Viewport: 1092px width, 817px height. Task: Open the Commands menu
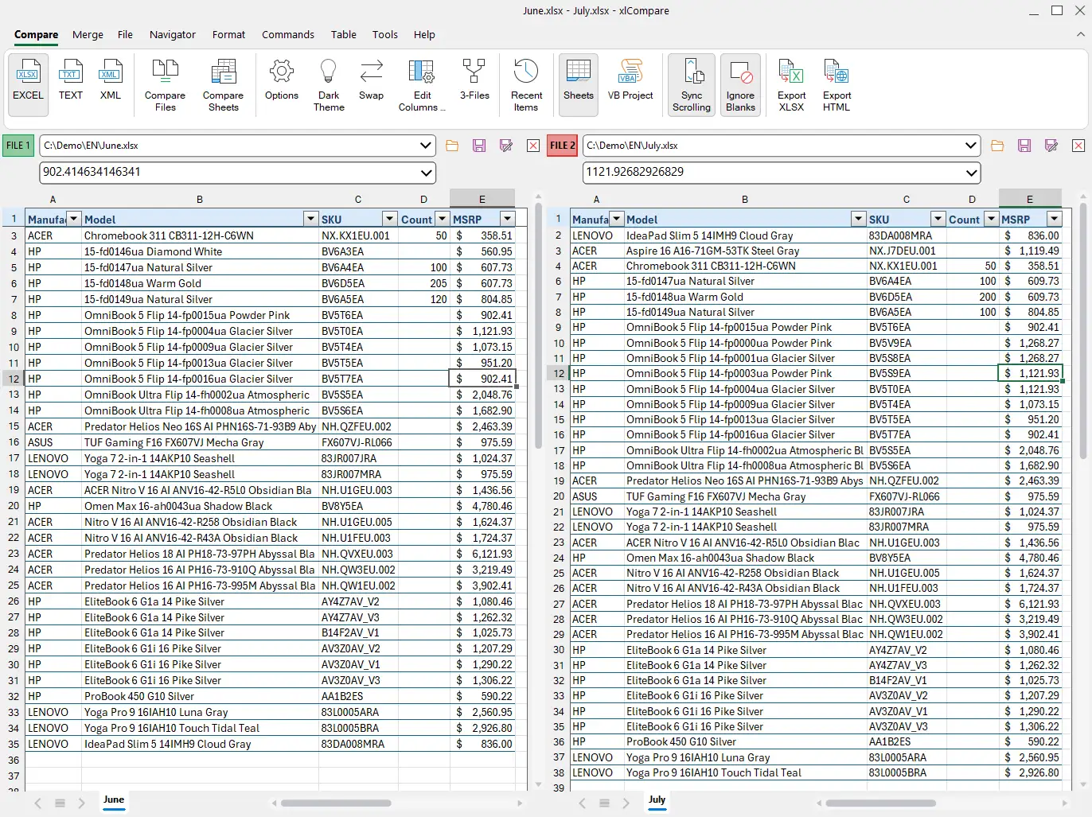pos(288,35)
